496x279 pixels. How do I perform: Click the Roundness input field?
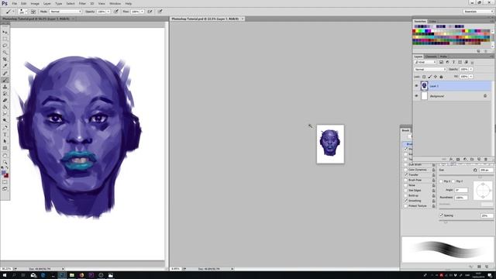click(x=461, y=198)
